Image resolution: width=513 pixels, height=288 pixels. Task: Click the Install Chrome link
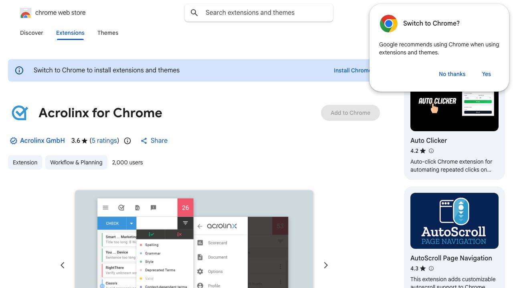point(352,70)
